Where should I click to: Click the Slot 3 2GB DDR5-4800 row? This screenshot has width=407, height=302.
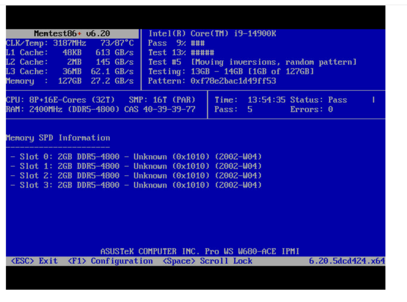tap(136, 185)
